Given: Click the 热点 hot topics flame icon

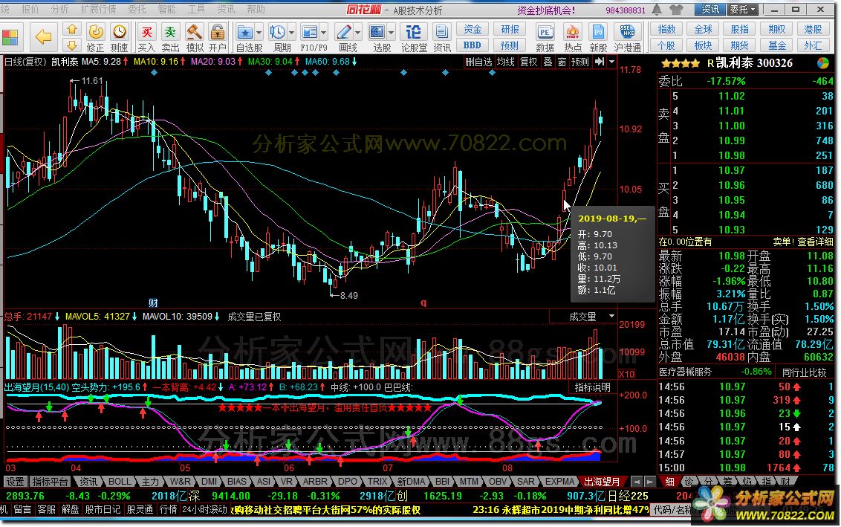Looking at the screenshot, I should point(572,37).
